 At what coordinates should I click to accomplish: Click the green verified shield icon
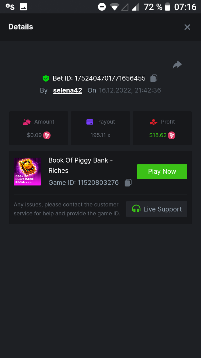46,78
